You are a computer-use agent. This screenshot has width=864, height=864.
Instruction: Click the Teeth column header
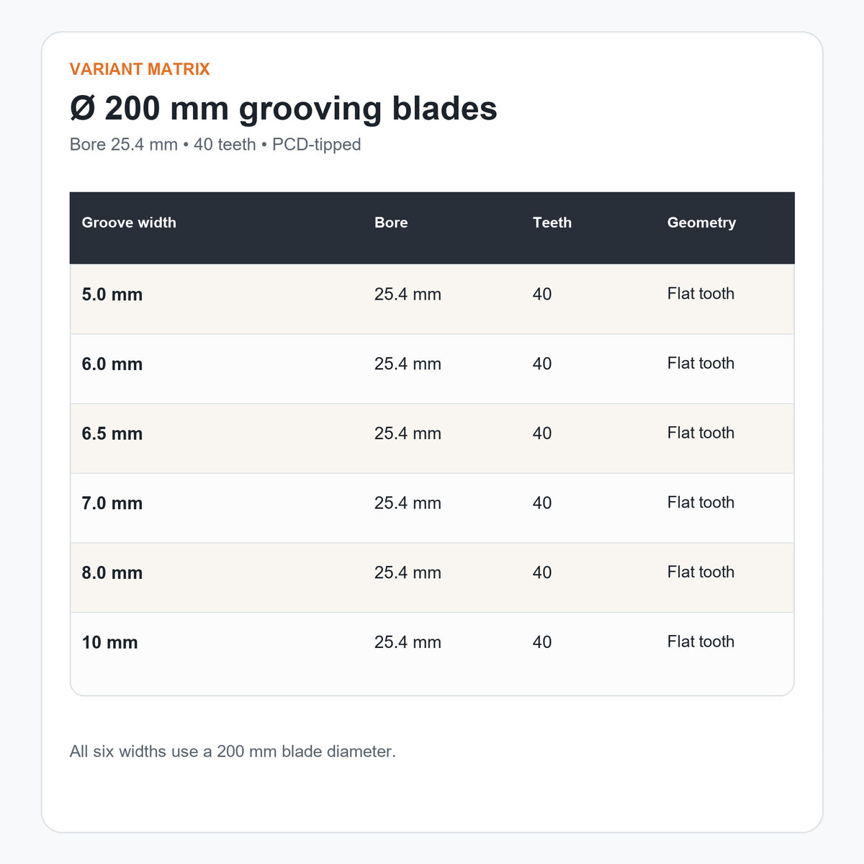coord(552,222)
